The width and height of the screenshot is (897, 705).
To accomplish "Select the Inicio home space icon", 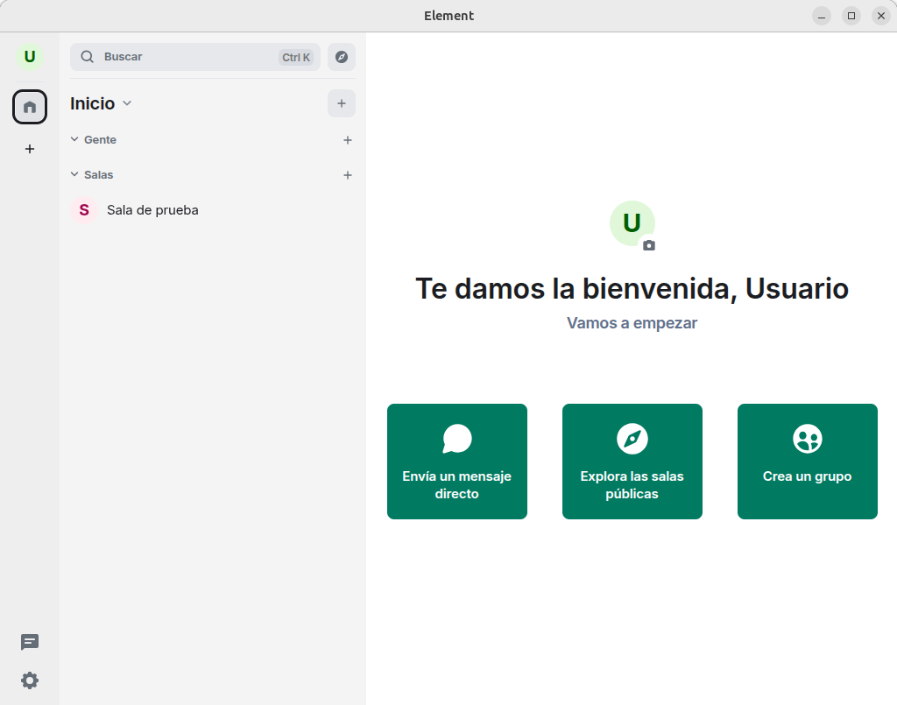I will pyautogui.click(x=30, y=107).
